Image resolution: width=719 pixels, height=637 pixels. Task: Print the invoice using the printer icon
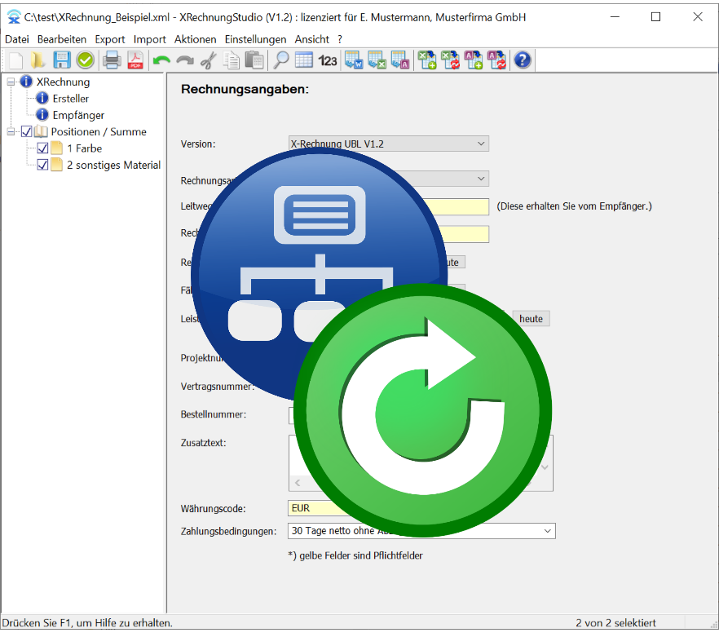pos(112,60)
